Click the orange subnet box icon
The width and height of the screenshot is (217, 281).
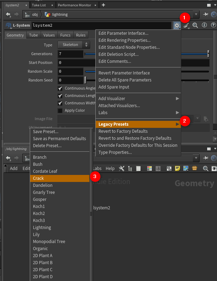coord(195,168)
